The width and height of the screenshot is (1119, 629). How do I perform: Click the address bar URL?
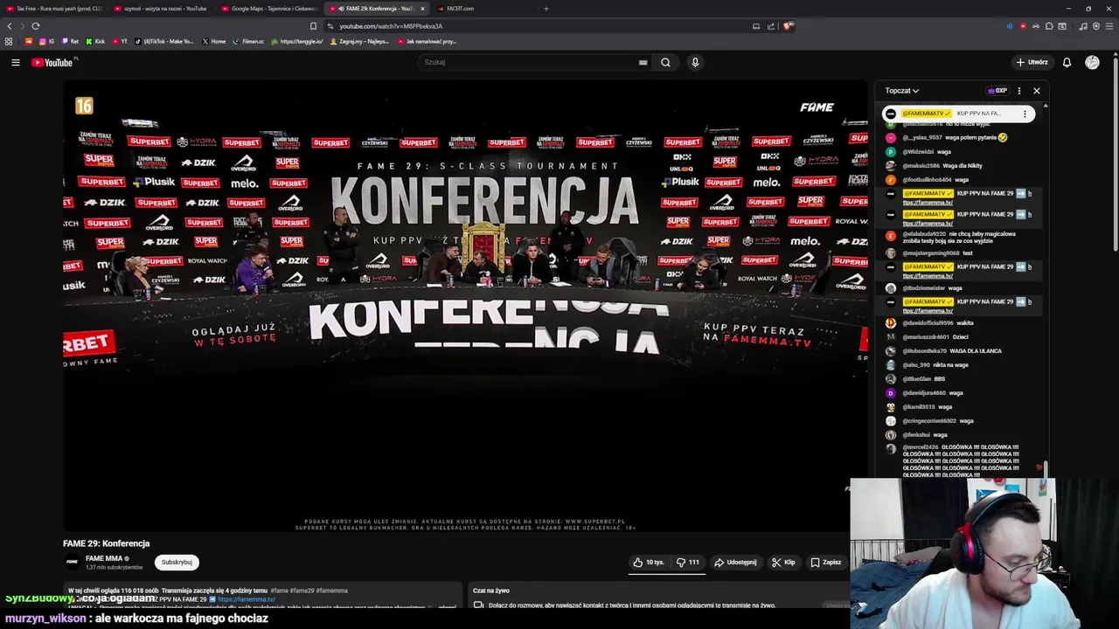point(391,26)
